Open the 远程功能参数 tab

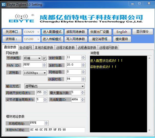point(66,48)
